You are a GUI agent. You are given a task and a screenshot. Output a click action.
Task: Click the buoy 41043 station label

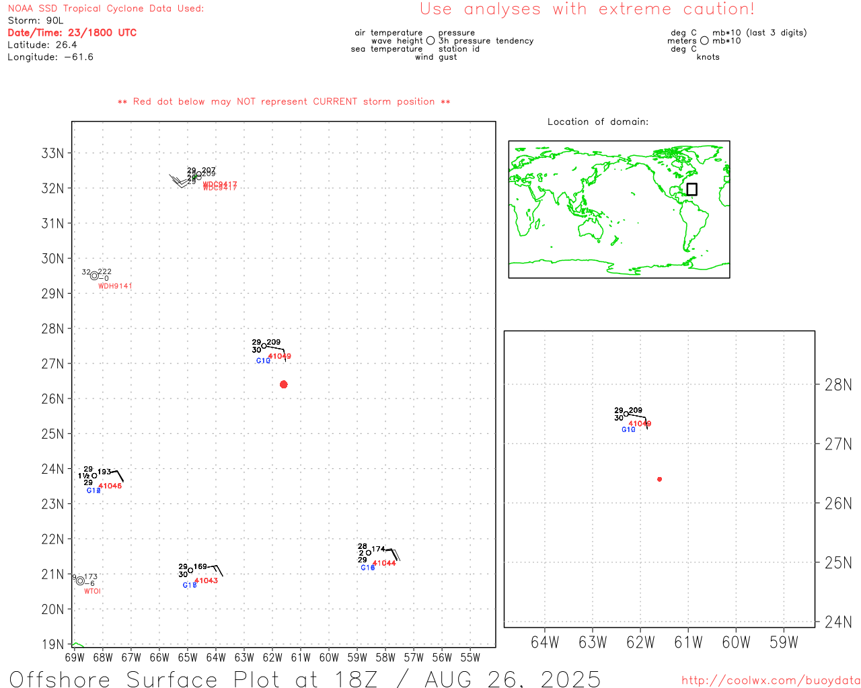(206, 580)
